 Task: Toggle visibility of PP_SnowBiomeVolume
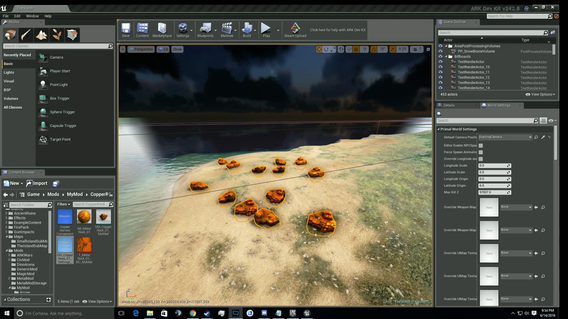point(440,51)
